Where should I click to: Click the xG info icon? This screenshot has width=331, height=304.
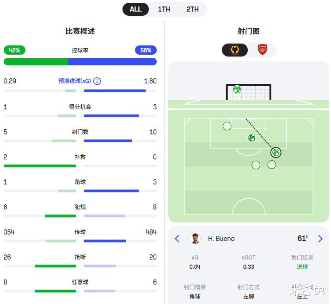coord(97,81)
